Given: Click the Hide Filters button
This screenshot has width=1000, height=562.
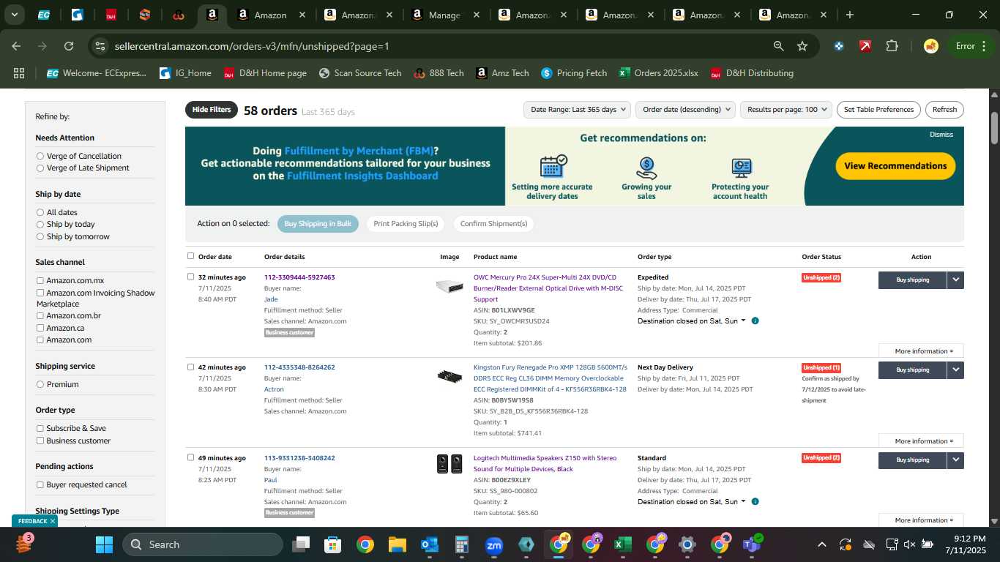Looking at the screenshot, I should [x=212, y=110].
